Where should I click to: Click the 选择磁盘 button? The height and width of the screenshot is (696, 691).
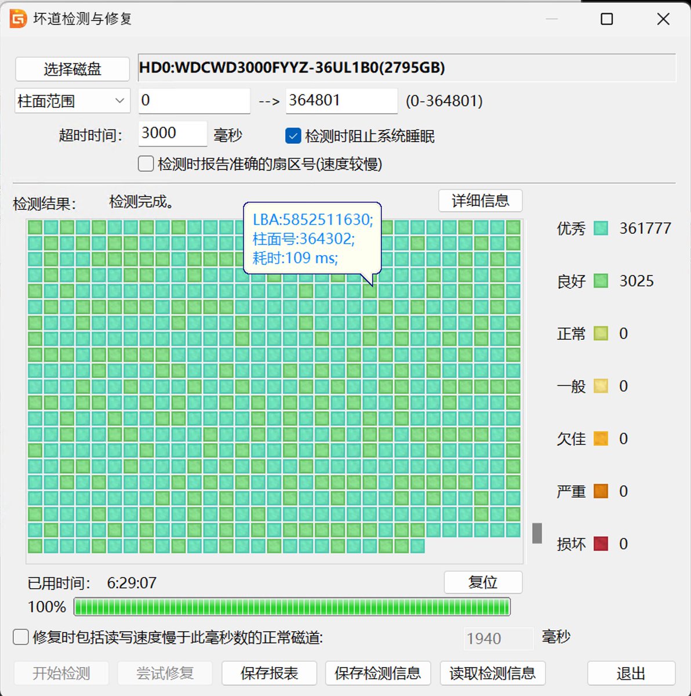pos(72,69)
